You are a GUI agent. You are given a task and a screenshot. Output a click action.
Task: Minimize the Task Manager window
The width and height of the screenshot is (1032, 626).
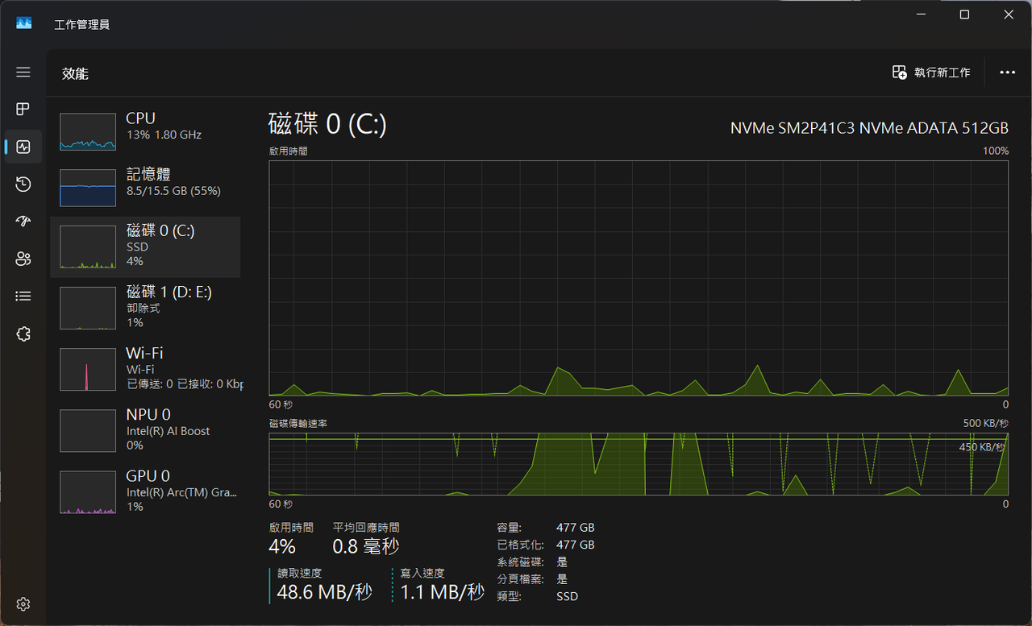pos(920,15)
